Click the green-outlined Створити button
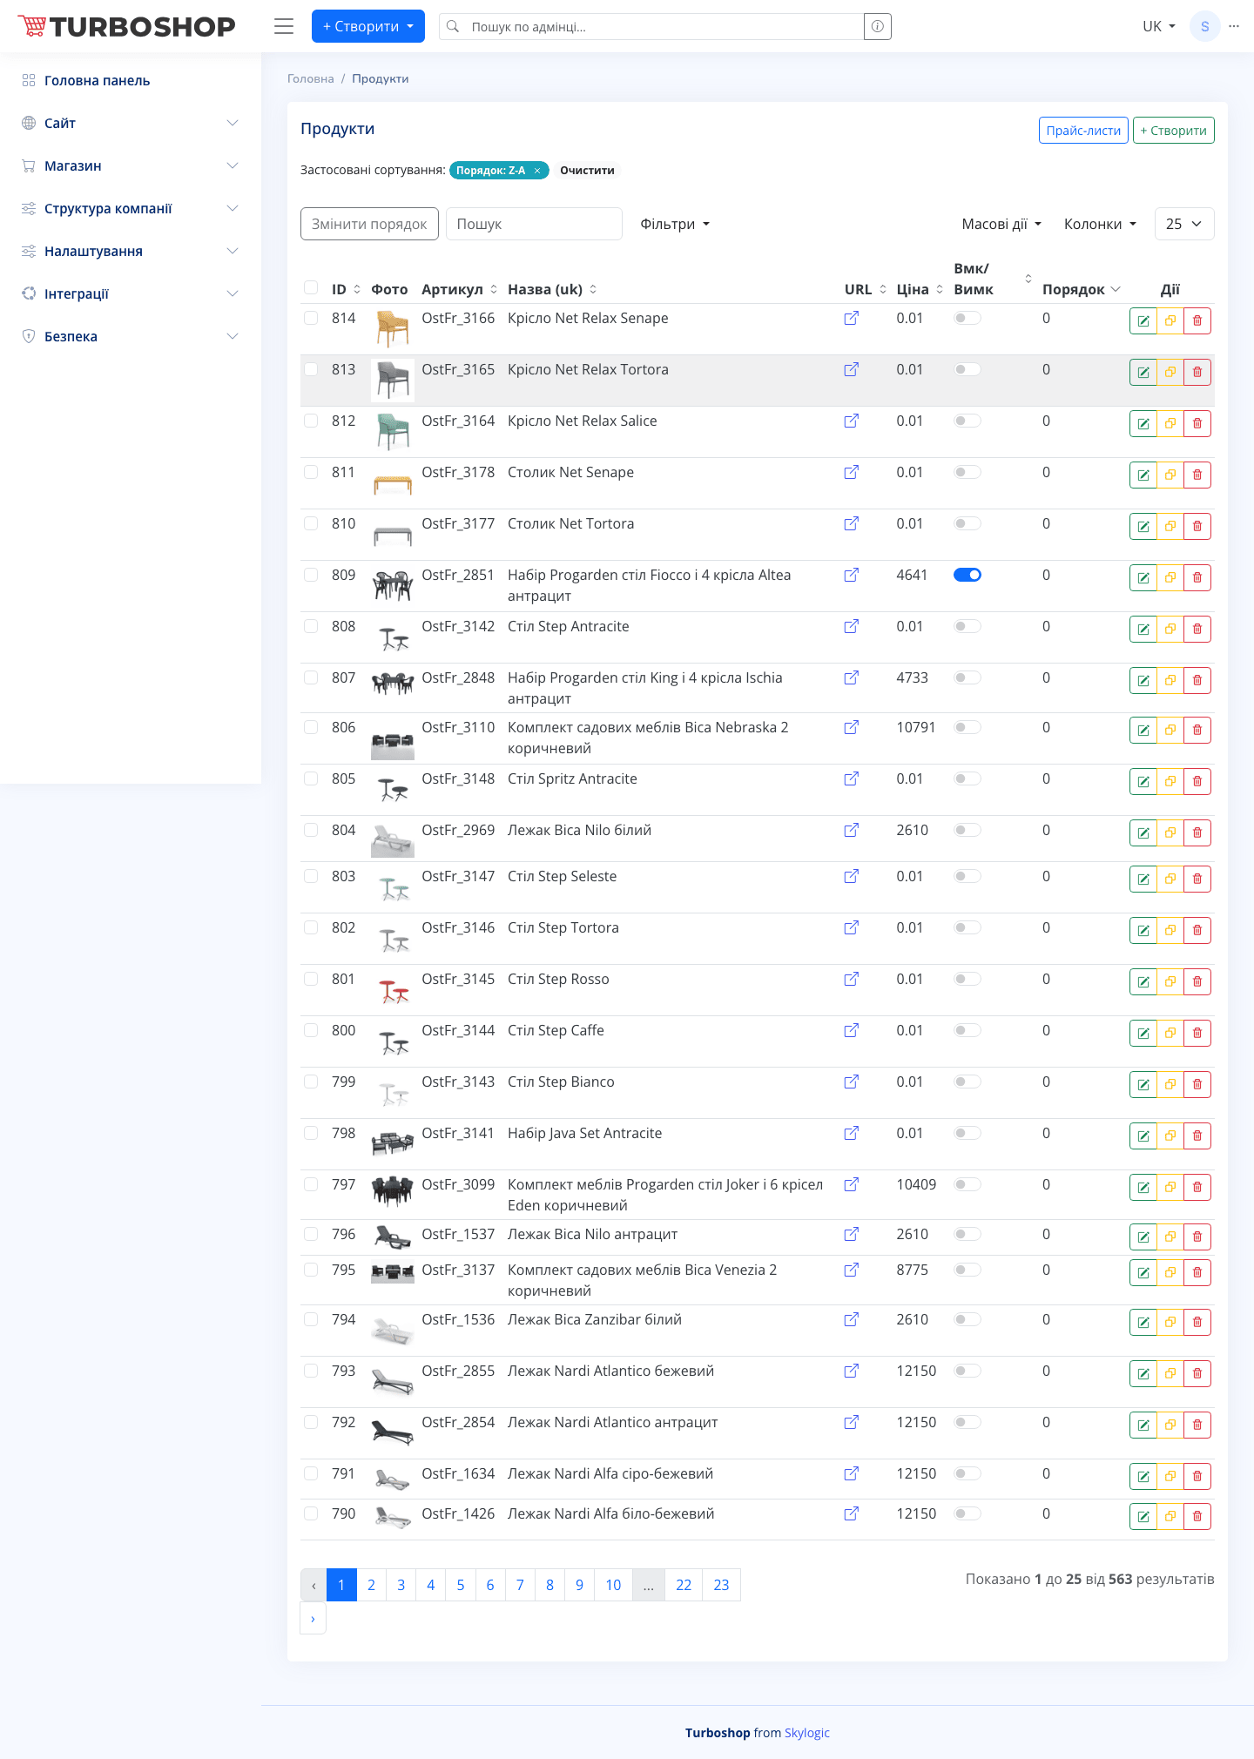Viewport: 1254px width, 1759px height. (x=1173, y=131)
